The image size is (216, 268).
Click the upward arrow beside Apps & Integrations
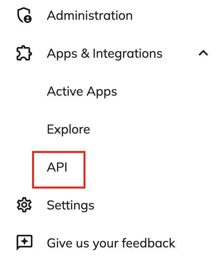click(x=203, y=53)
